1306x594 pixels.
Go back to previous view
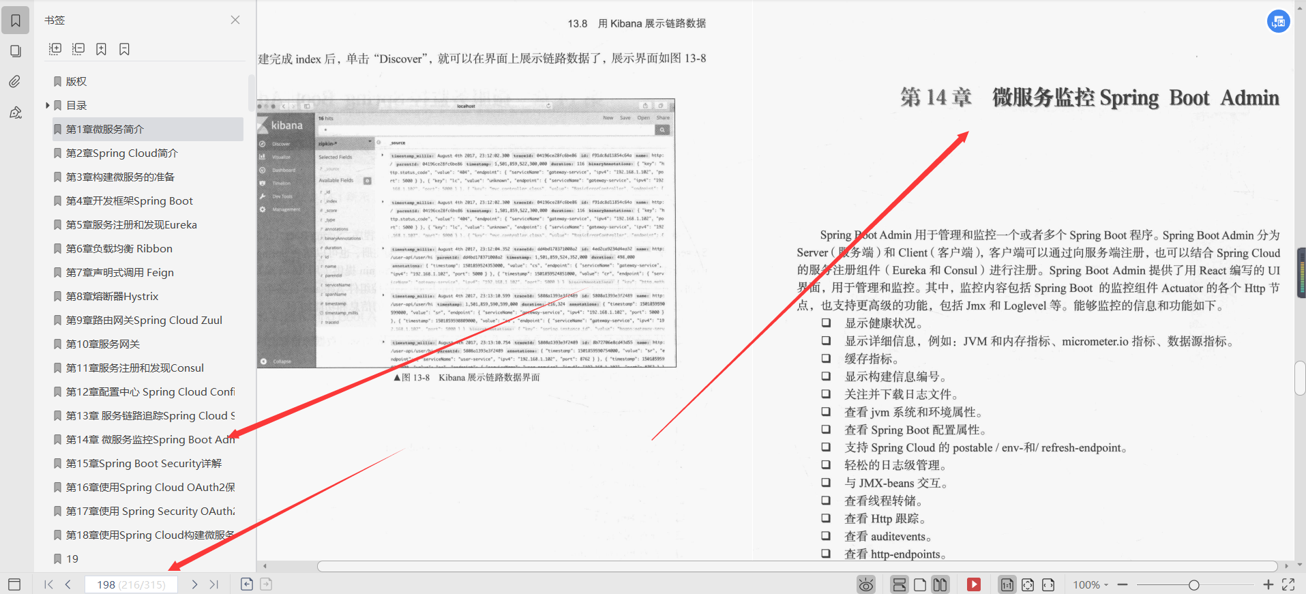(247, 584)
